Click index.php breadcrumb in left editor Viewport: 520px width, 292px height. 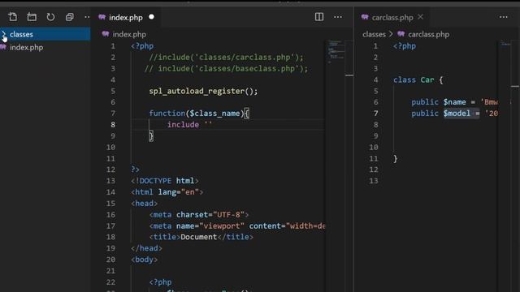coord(129,34)
